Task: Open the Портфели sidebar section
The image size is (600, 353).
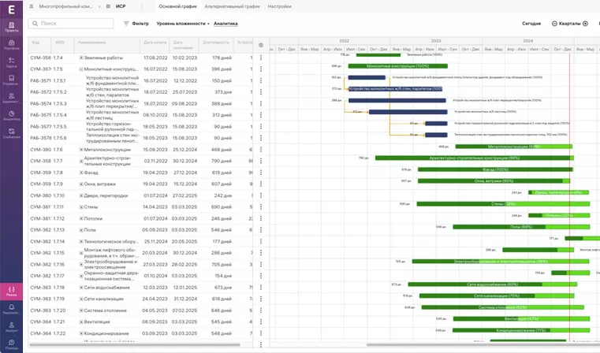Action: (x=12, y=44)
